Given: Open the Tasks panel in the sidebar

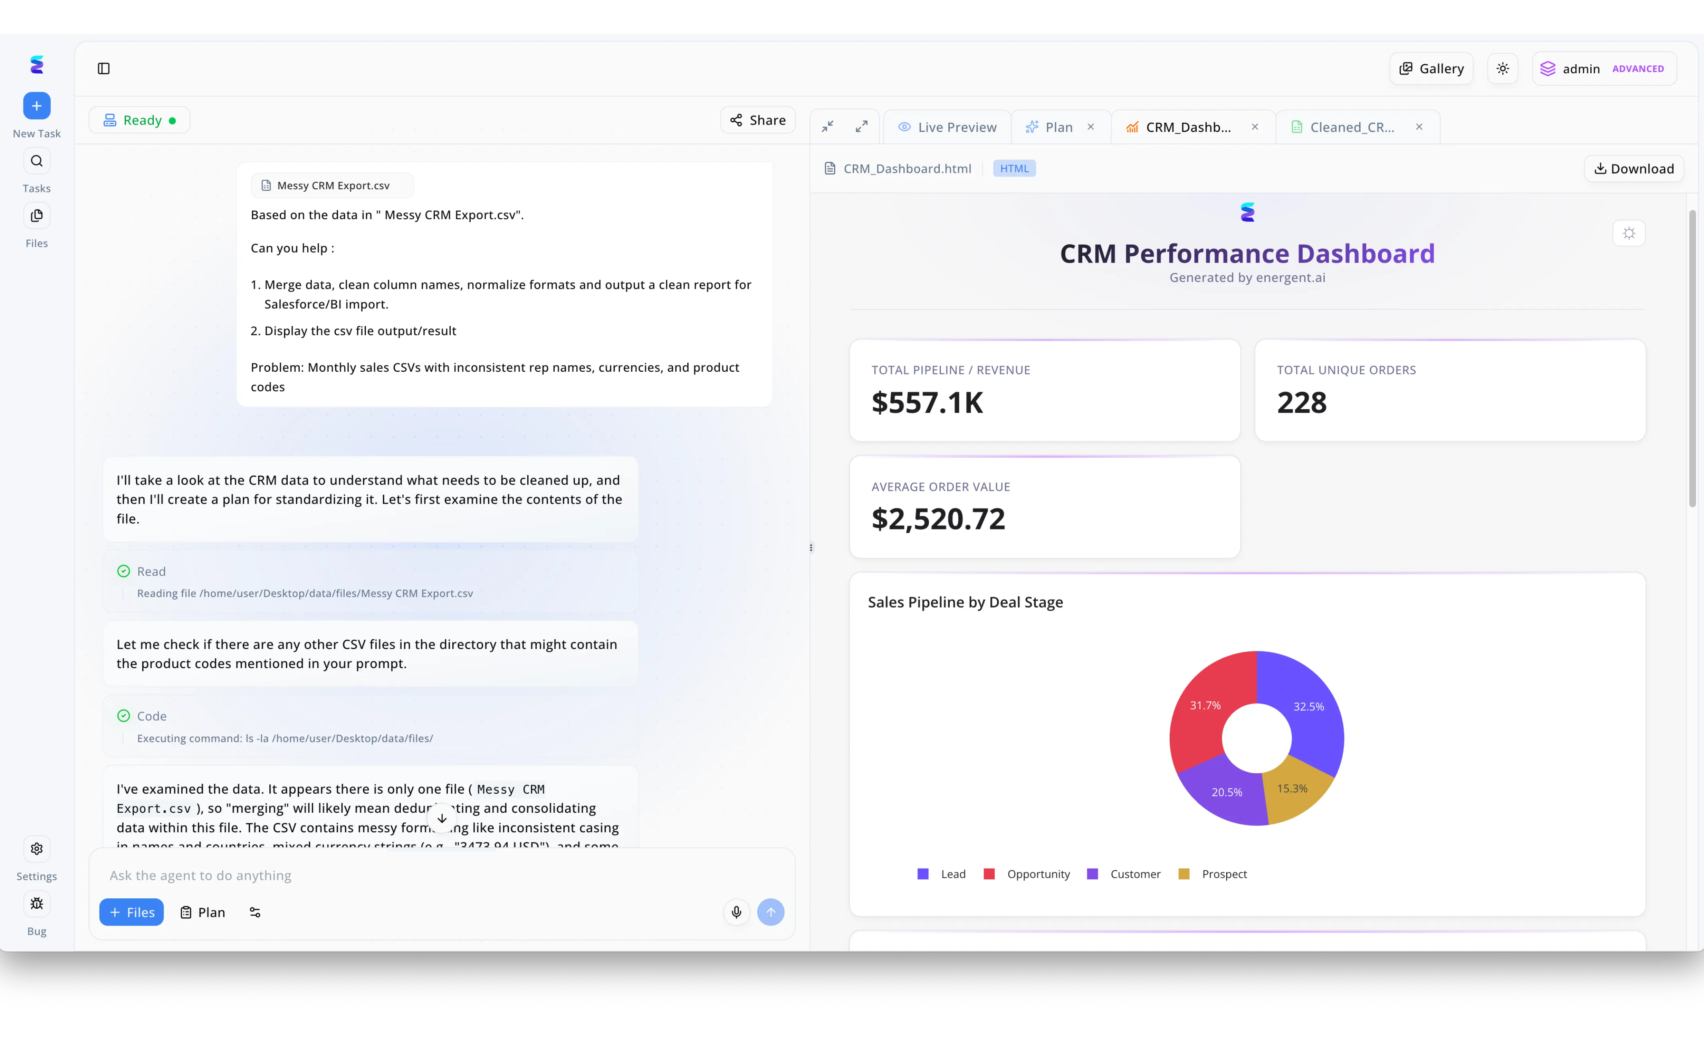Looking at the screenshot, I should click(x=36, y=161).
